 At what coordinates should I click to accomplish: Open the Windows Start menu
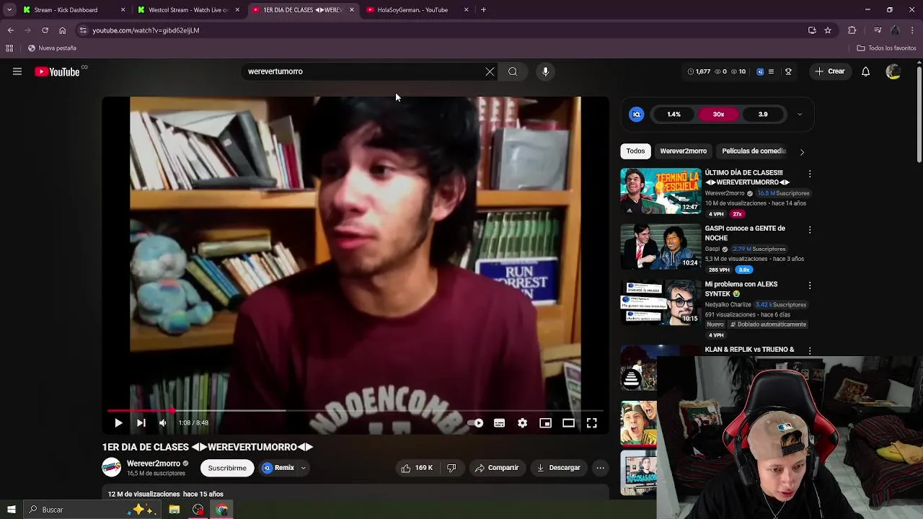11,510
